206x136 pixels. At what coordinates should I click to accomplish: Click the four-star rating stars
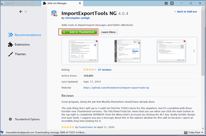pos(90,69)
